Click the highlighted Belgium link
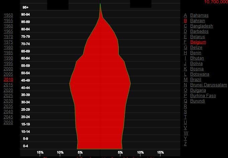The width and height of the screenshot is (228, 158). pos(198,42)
